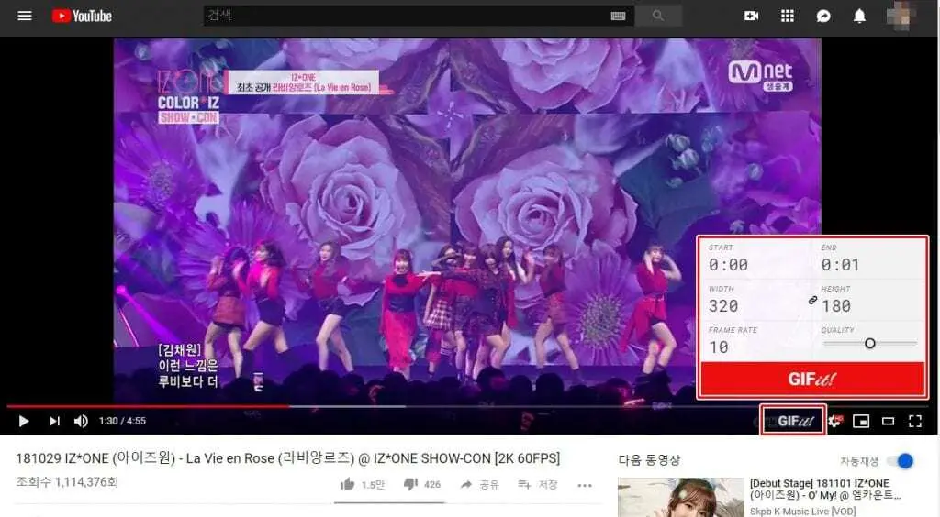Screen dimensions: 940x517
Task: Click the GIFit START time field
Action: coord(728,265)
